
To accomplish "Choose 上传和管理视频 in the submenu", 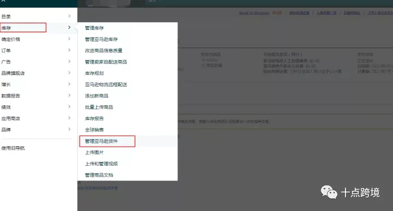I will (102, 164).
